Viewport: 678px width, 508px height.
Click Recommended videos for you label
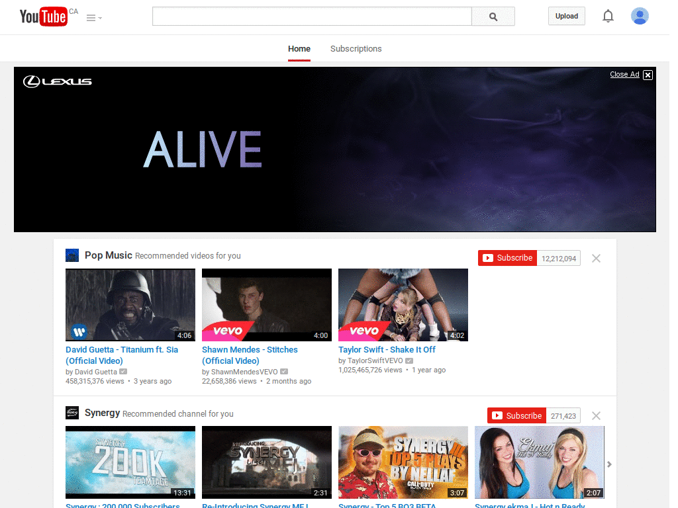click(x=187, y=256)
